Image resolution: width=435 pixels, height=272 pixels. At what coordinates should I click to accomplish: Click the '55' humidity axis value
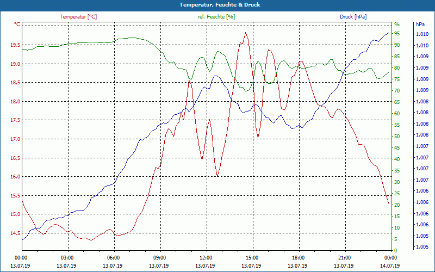397,125
